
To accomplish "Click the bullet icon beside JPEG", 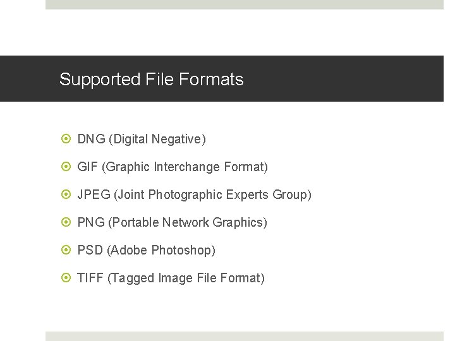I will tap(66, 194).
